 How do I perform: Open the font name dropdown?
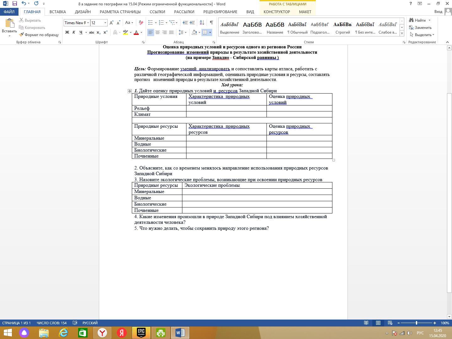pyautogui.click(x=88, y=23)
